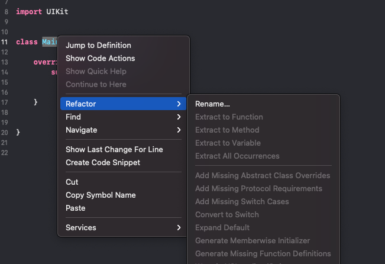
Task: Expand the Find submenu arrow
Action: pos(179,117)
